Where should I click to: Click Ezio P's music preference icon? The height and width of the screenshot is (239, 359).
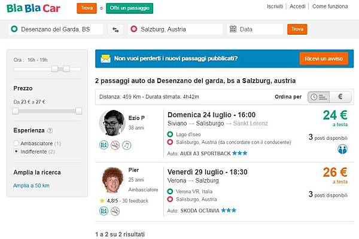[x=126, y=145]
